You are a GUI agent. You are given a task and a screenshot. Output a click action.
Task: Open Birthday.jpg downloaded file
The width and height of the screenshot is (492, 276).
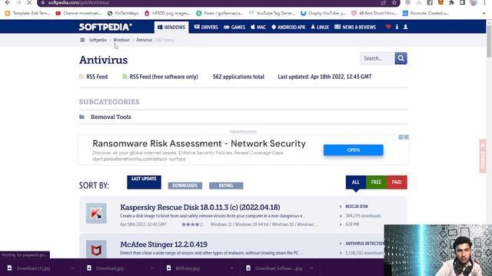188,268
